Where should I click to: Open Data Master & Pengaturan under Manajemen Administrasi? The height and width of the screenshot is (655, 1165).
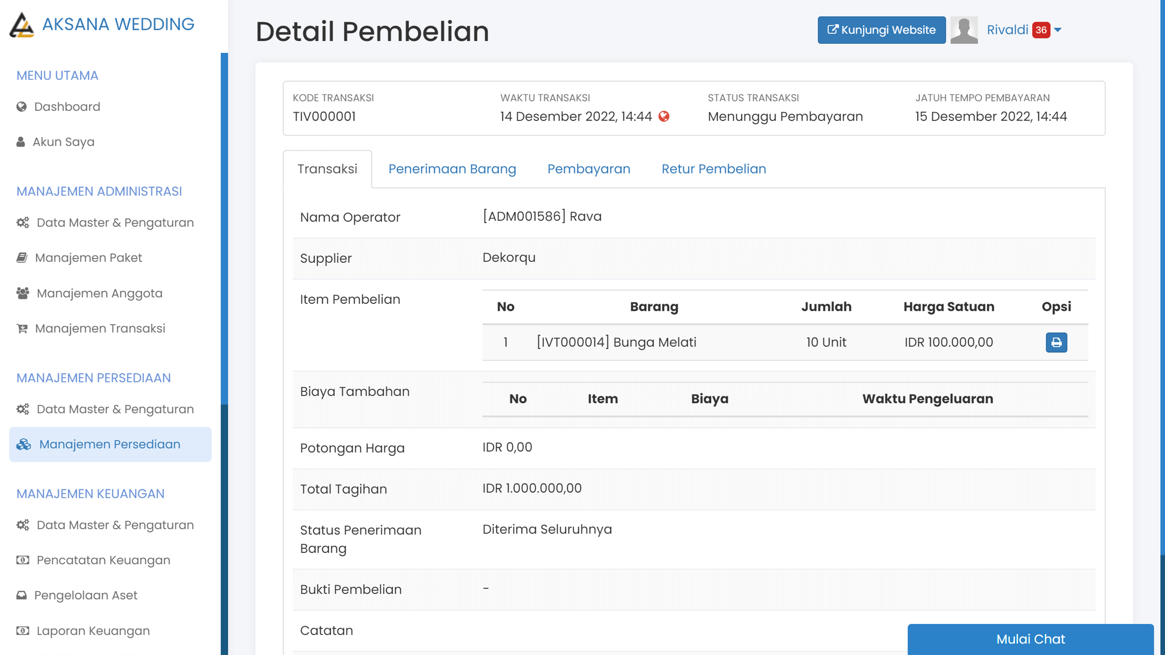pos(116,222)
